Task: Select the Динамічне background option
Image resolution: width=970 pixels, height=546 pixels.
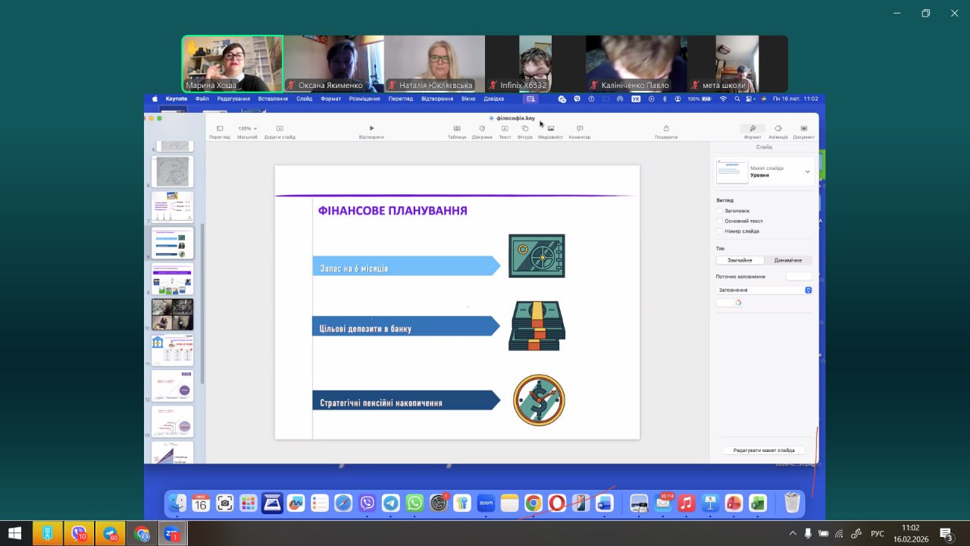Action: coord(787,260)
